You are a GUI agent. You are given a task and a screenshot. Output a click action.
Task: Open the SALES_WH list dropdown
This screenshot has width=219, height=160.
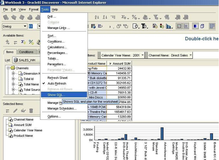(x=26, y=60)
